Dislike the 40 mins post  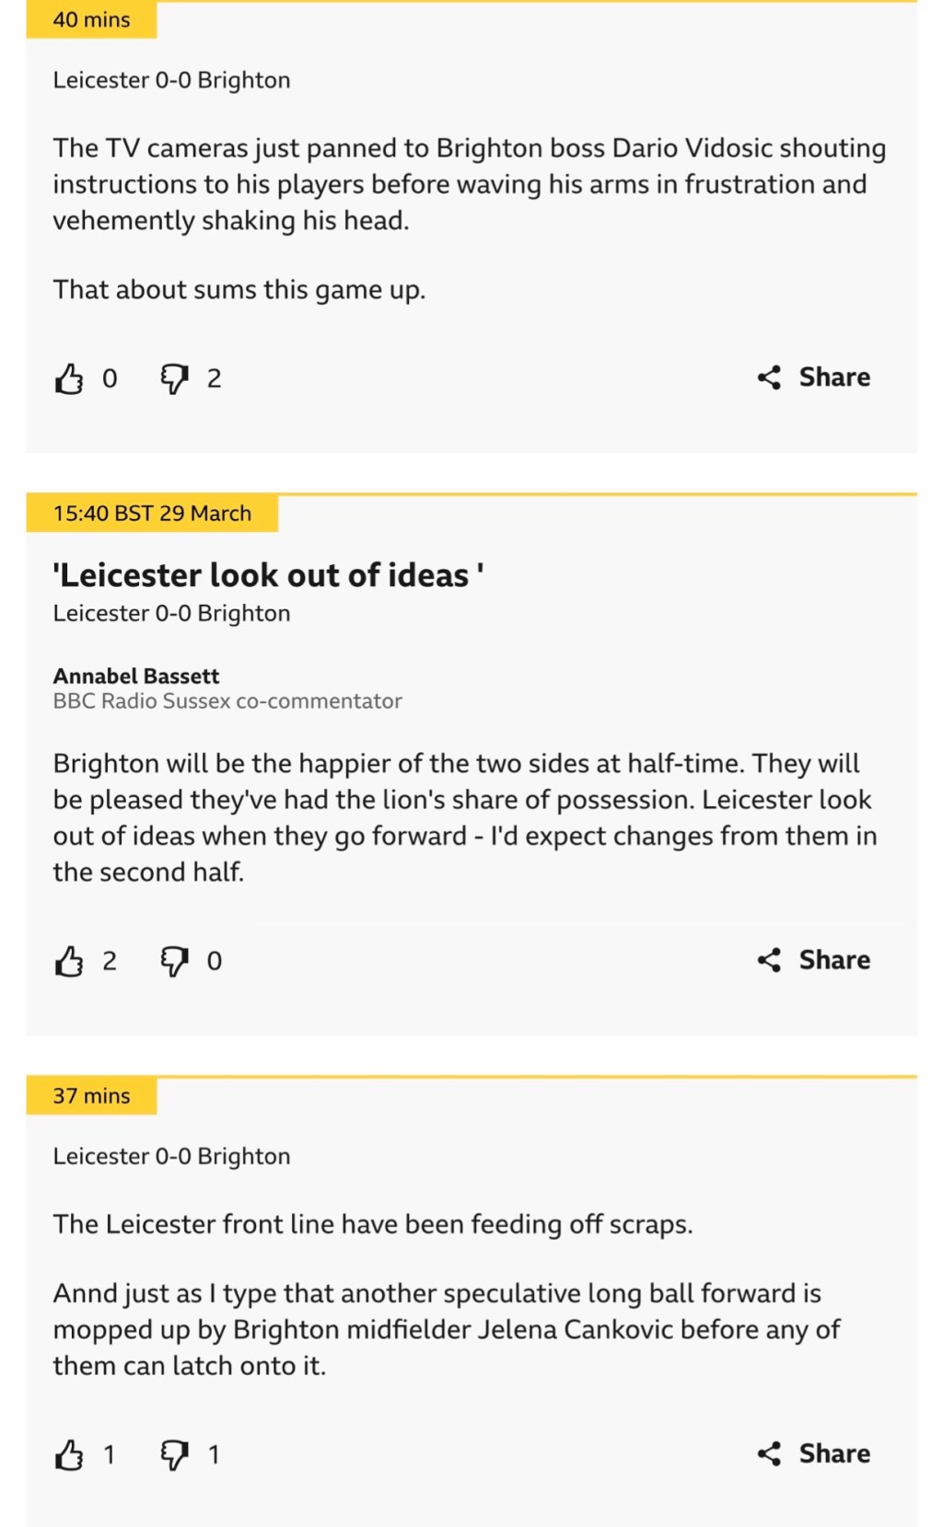(175, 376)
